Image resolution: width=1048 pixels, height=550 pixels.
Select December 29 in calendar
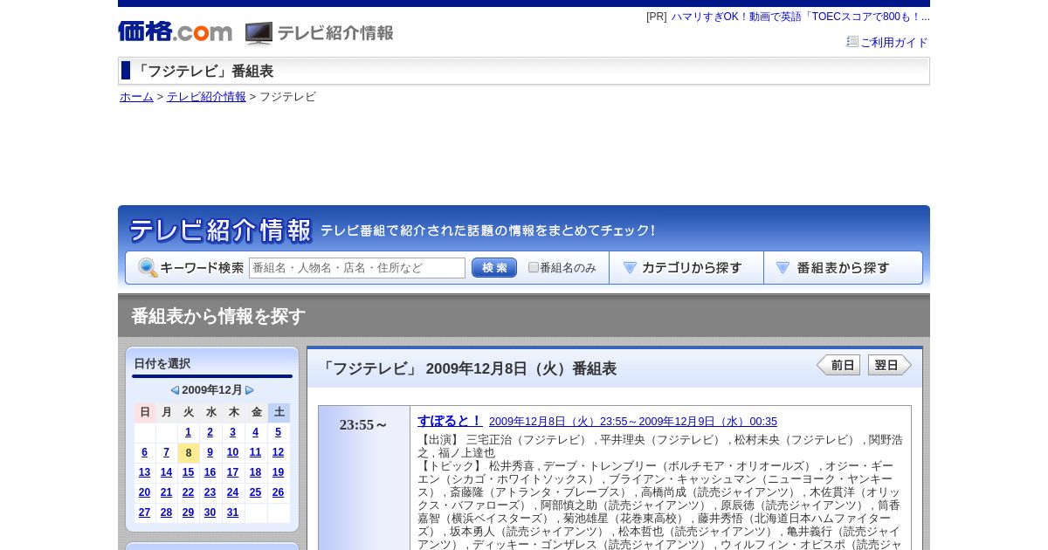click(x=188, y=512)
